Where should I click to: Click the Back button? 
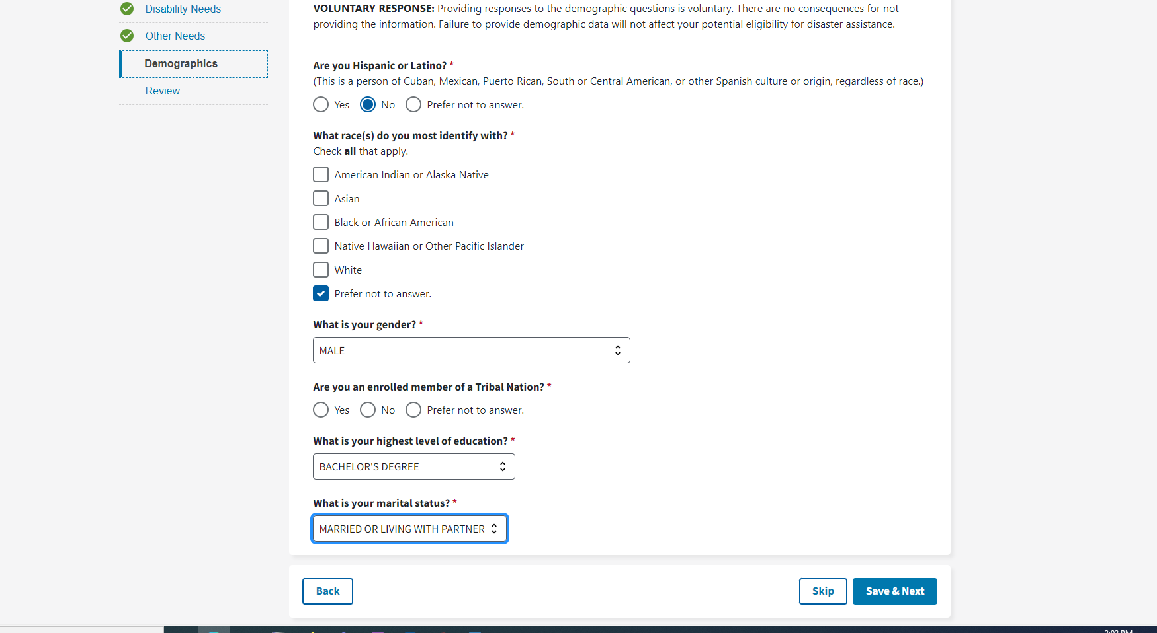coord(327,591)
